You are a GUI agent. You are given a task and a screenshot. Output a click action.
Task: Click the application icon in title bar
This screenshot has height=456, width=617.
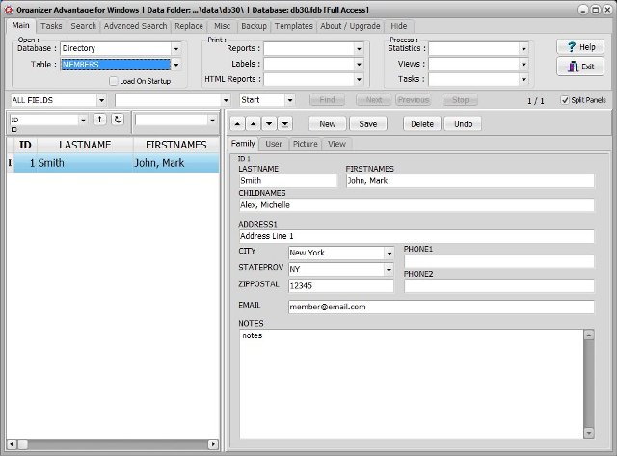(9, 10)
